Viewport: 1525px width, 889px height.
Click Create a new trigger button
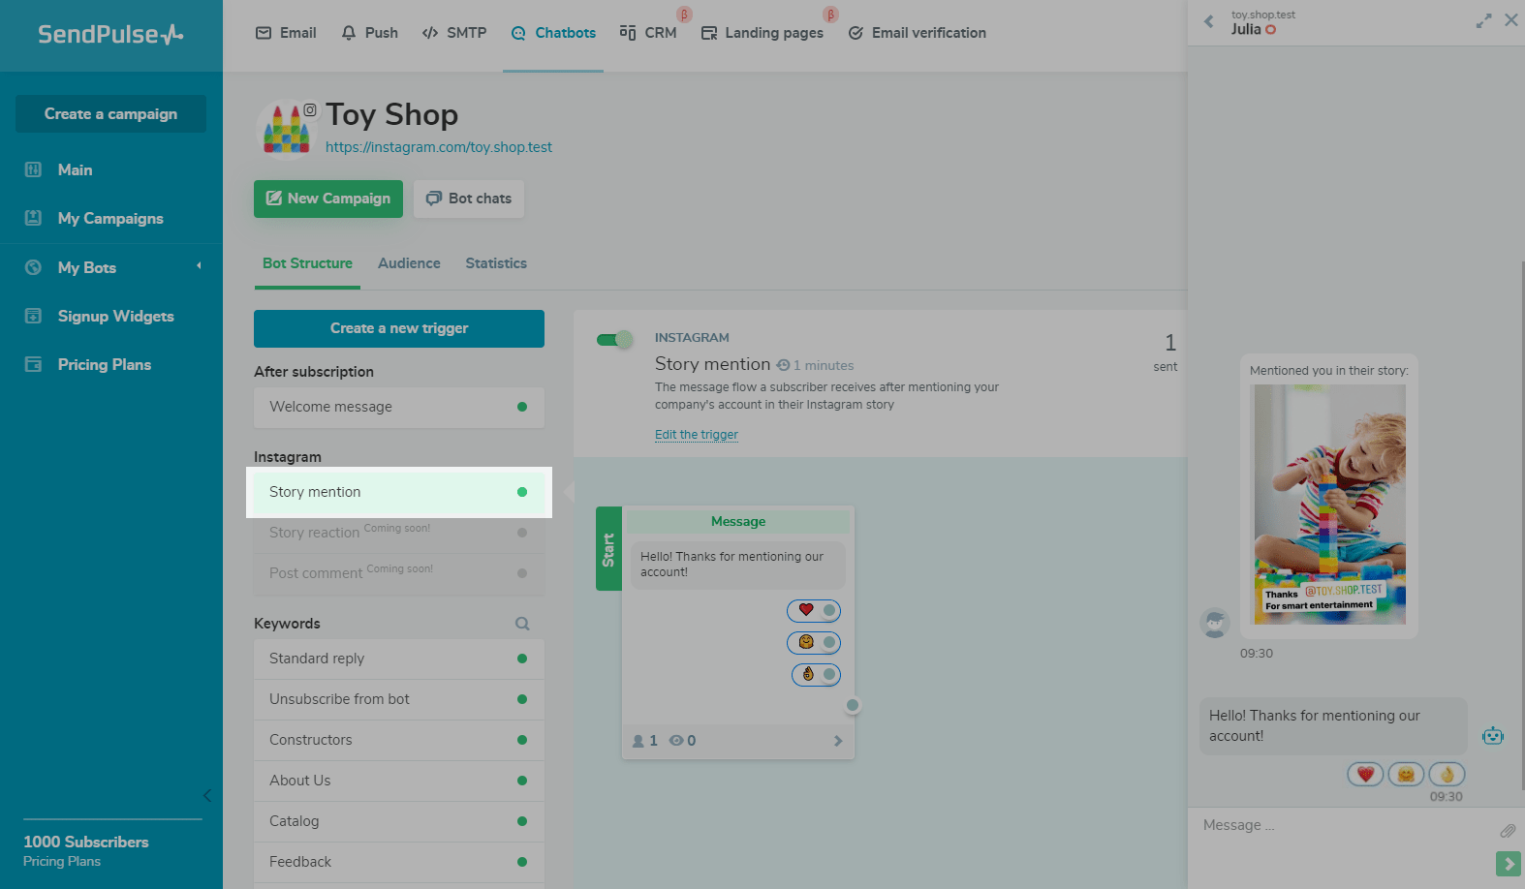pyautogui.click(x=399, y=328)
